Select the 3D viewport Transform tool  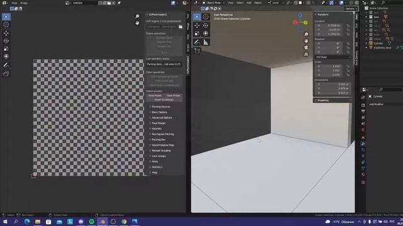pos(206,33)
